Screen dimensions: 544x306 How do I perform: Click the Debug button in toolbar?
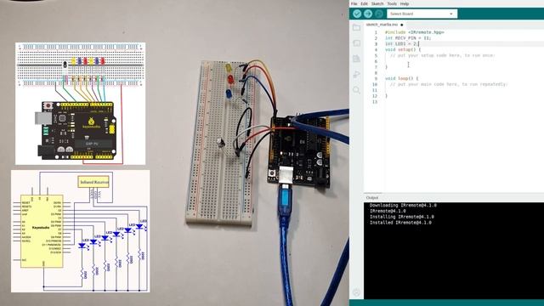(x=379, y=14)
